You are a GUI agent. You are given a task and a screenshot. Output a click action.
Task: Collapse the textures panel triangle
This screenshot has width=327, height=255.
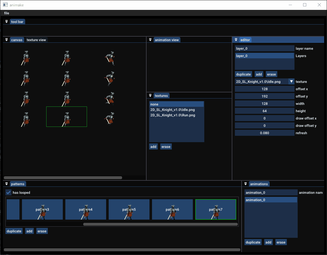pyautogui.click(x=150, y=96)
